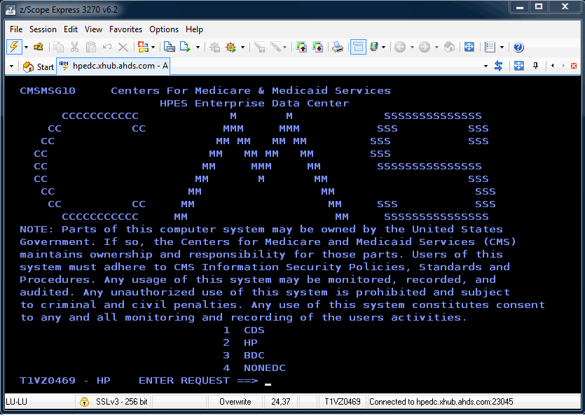Click the full screen icon in the tab bar
This screenshot has width=585, height=420.
coord(518,66)
